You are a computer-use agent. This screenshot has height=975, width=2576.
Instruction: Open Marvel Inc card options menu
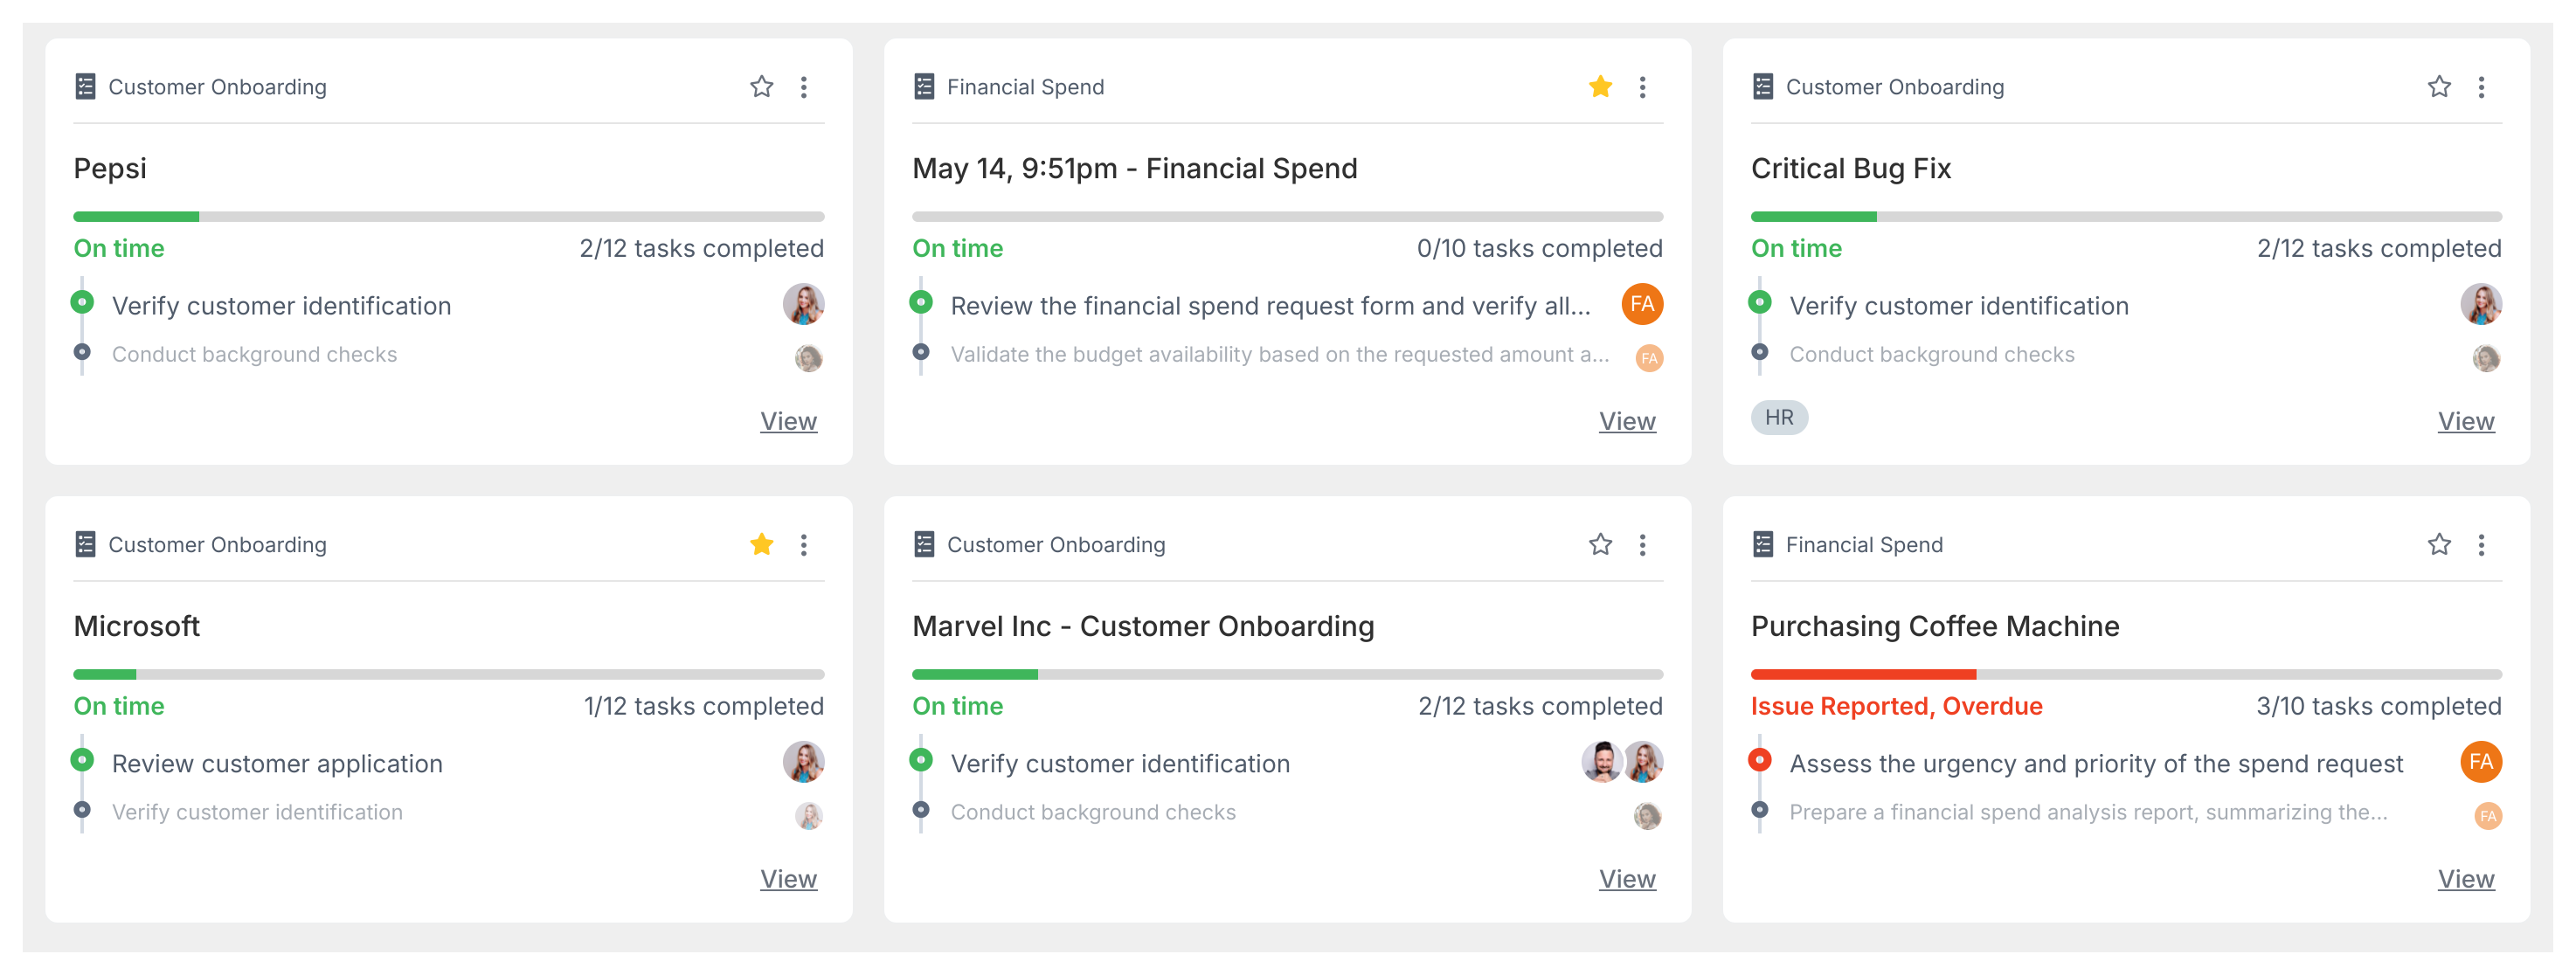click(x=1642, y=545)
